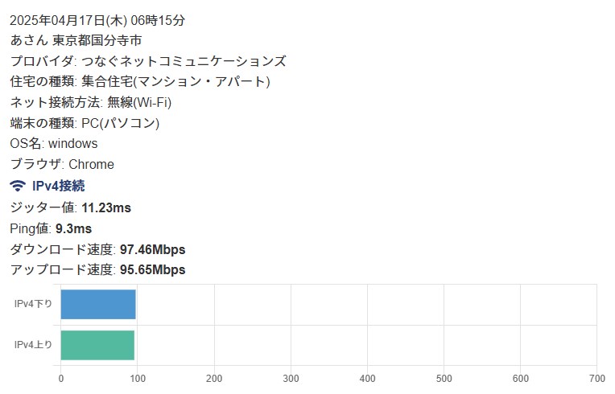Click the ブラウザ Chrome line
This screenshot has width=615, height=394.
[62, 165]
